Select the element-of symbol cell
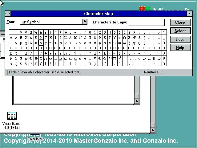Viewport: 197px width, 148px height. pos(80,59)
